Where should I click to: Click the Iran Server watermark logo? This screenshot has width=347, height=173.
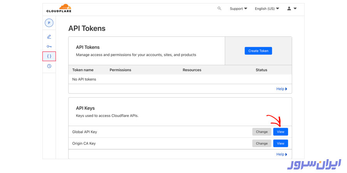(x=314, y=164)
